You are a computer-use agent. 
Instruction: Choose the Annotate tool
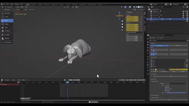click(7, 35)
